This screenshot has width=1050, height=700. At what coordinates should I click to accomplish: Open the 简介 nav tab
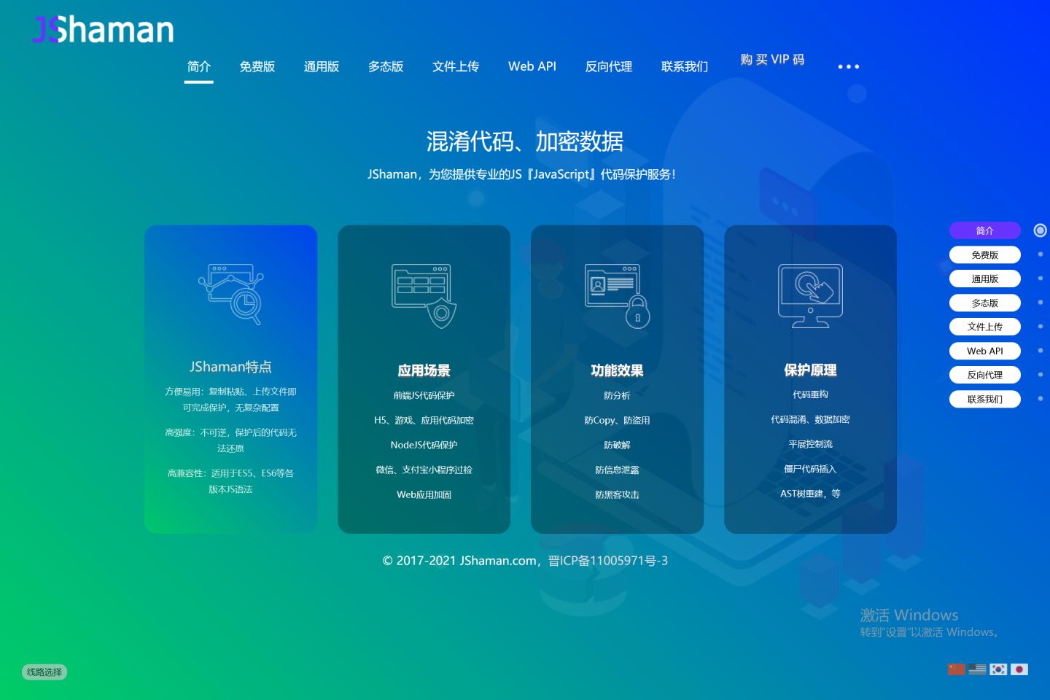point(199,66)
